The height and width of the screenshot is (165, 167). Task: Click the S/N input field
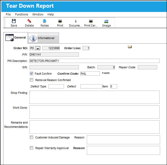pos(54,67)
